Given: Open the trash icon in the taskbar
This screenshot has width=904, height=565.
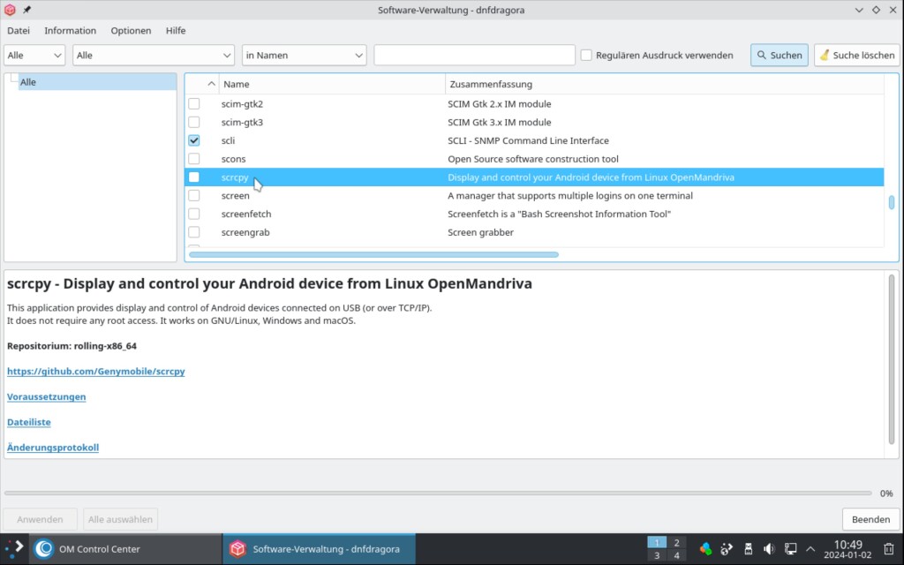Looking at the screenshot, I should [x=889, y=549].
